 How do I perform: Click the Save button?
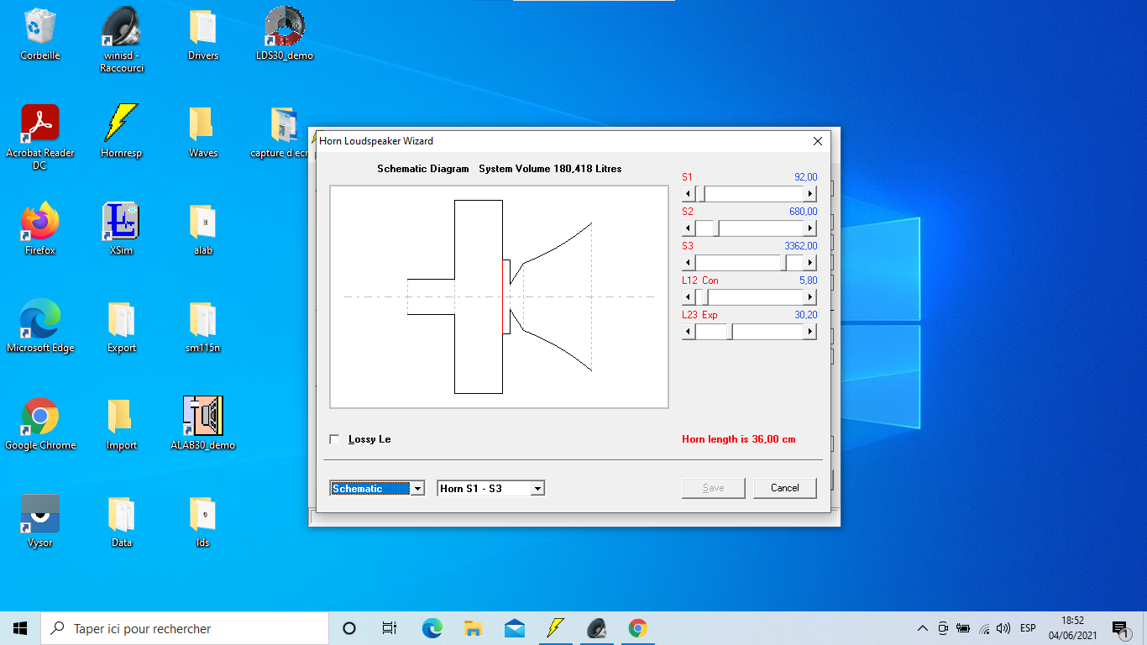(x=714, y=488)
